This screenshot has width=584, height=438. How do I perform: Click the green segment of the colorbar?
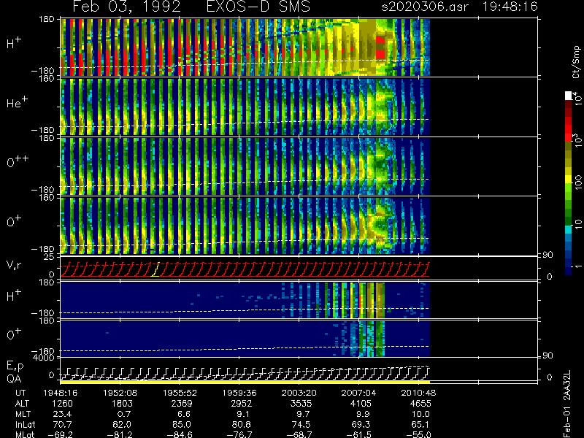(569, 204)
